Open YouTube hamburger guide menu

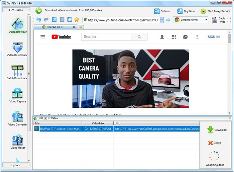point(43,37)
